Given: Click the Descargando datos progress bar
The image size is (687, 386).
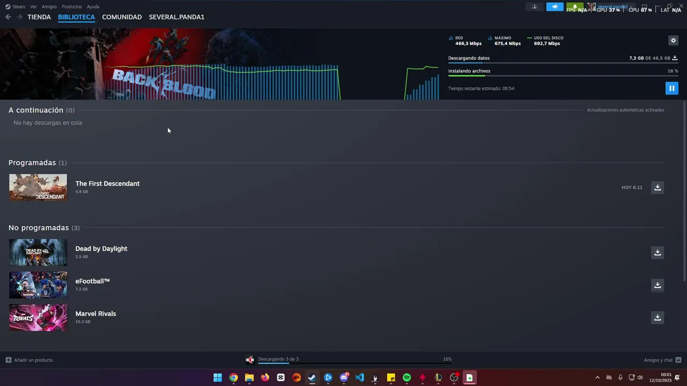Looking at the screenshot, I should tap(562, 63).
